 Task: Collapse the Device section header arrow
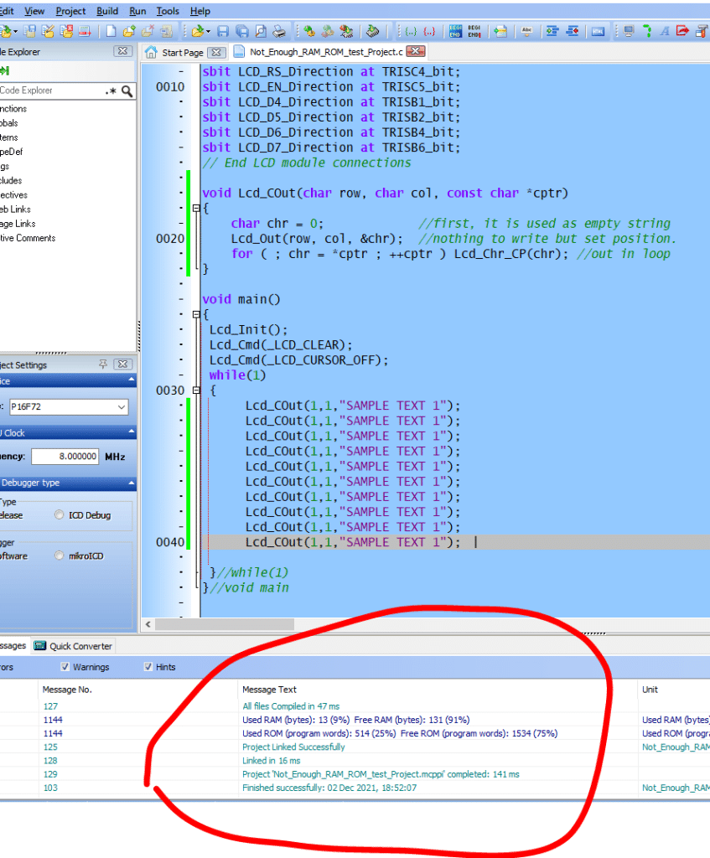tap(132, 380)
